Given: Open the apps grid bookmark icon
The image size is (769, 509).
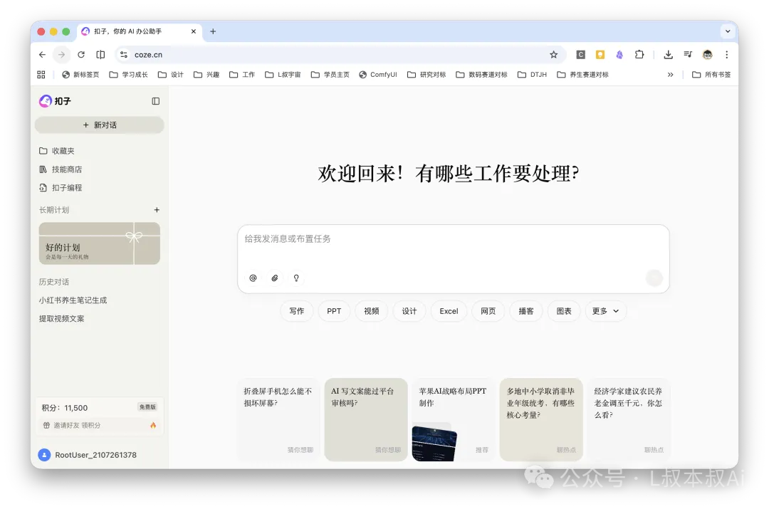Looking at the screenshot, I should (41, 75).
